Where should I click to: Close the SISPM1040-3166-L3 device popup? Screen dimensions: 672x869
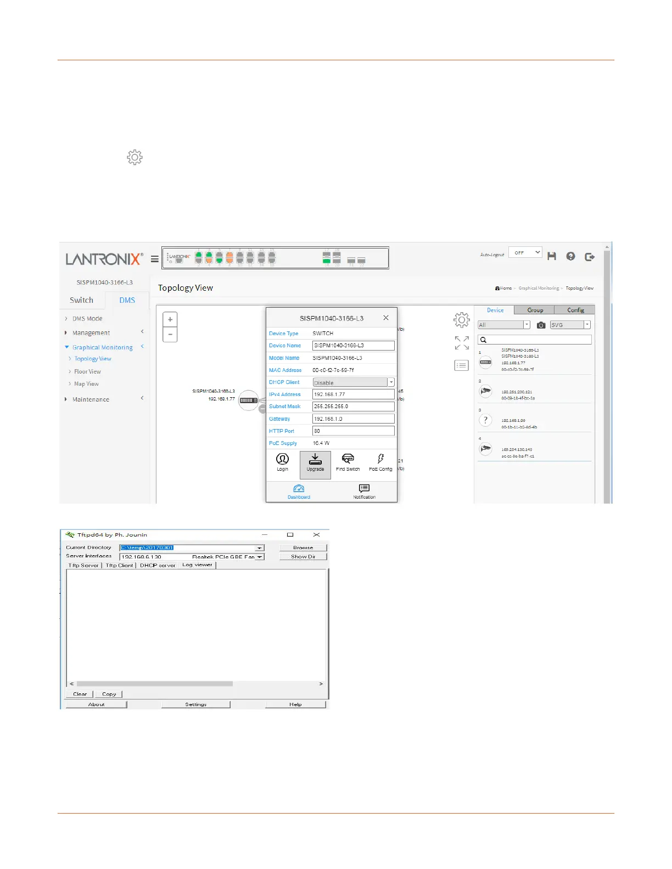coord(386,318)
